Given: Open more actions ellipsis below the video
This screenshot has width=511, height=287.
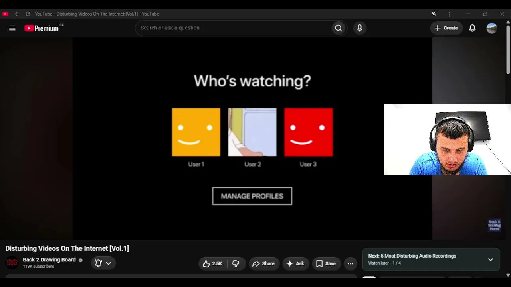Looking at the screenshot, I should pyautogui.click(x=351, y=263).
